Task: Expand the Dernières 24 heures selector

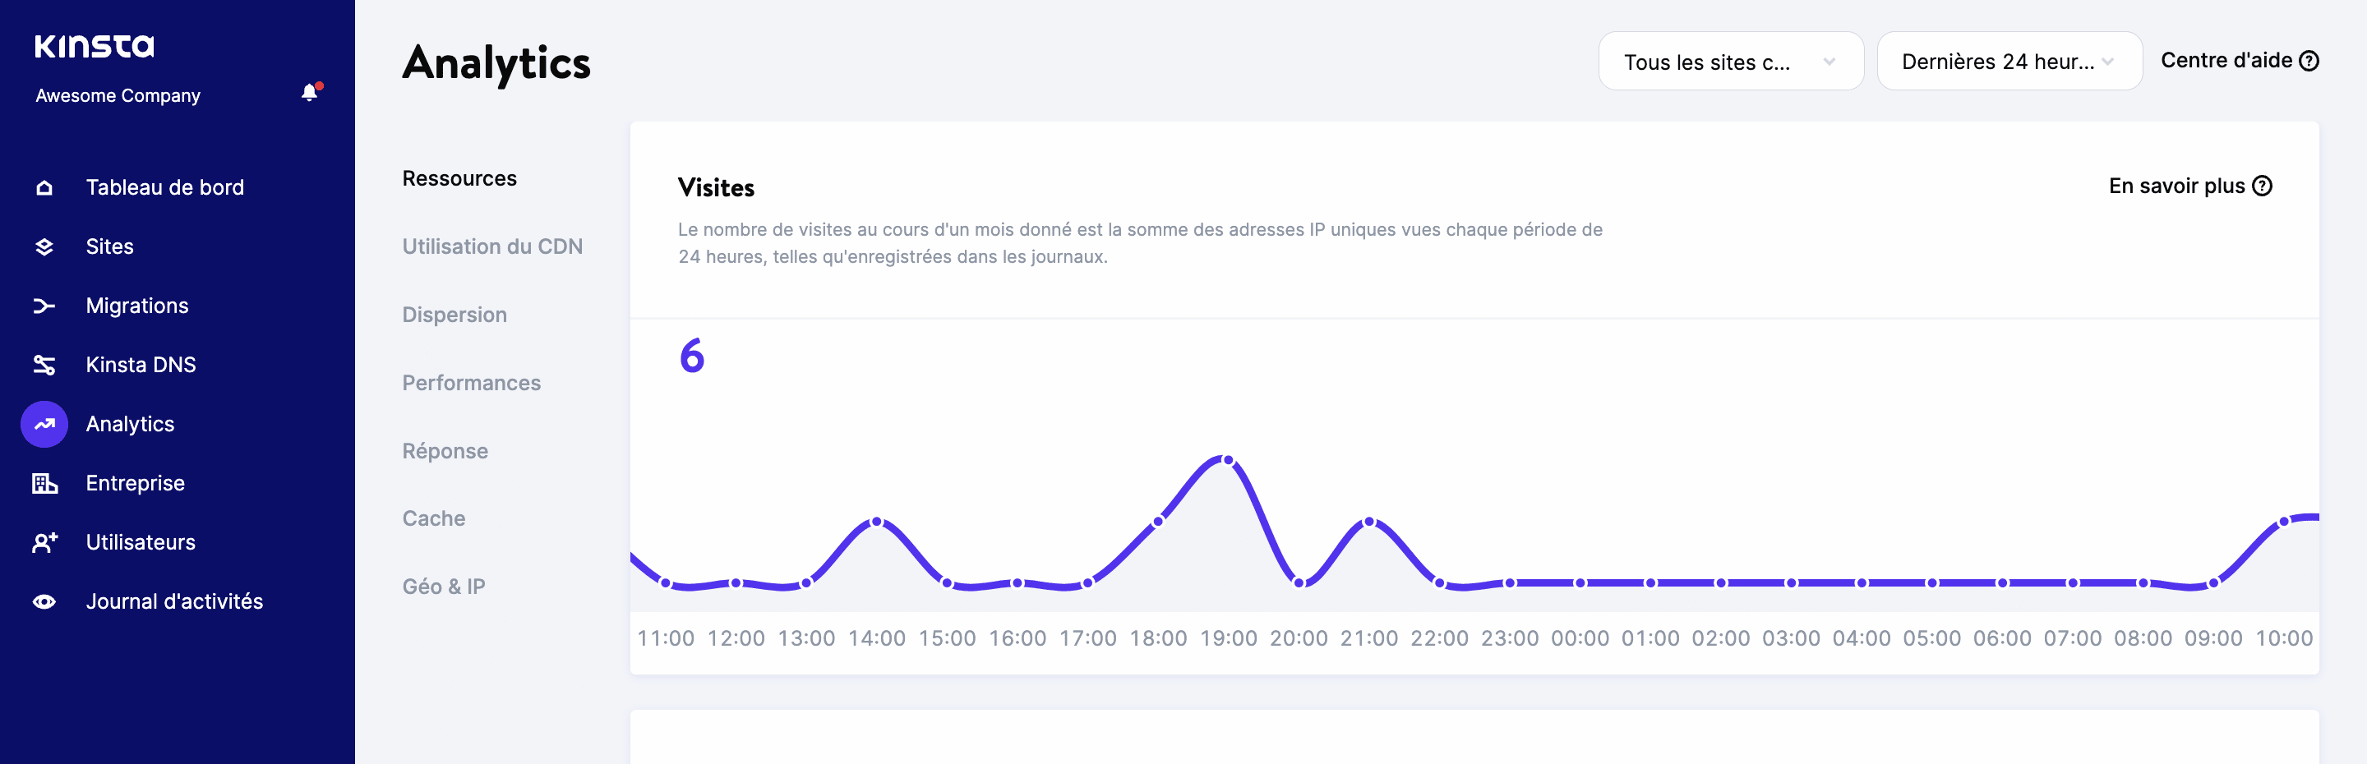Action: click(2009, 61)
